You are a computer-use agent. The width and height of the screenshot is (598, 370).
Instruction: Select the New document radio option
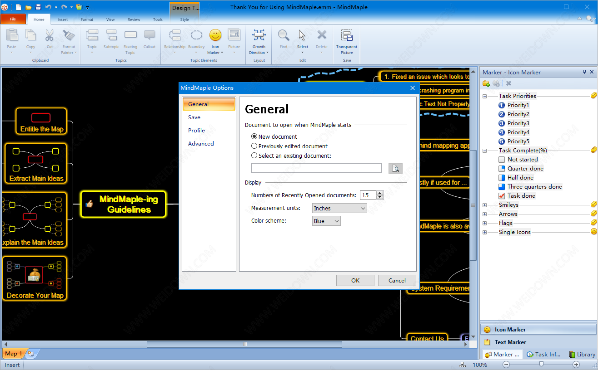coord(254,136)
